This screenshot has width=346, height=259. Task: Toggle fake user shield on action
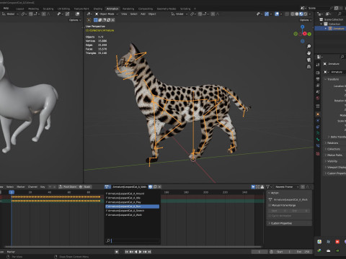pyautogui.click(x=151, y=186)
